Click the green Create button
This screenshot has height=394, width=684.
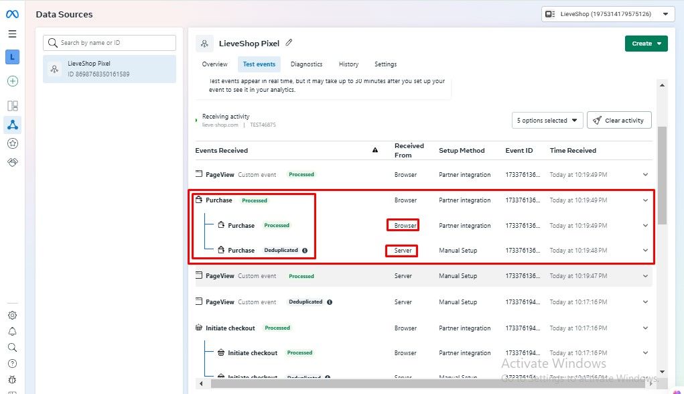click(x=646, y=44)
